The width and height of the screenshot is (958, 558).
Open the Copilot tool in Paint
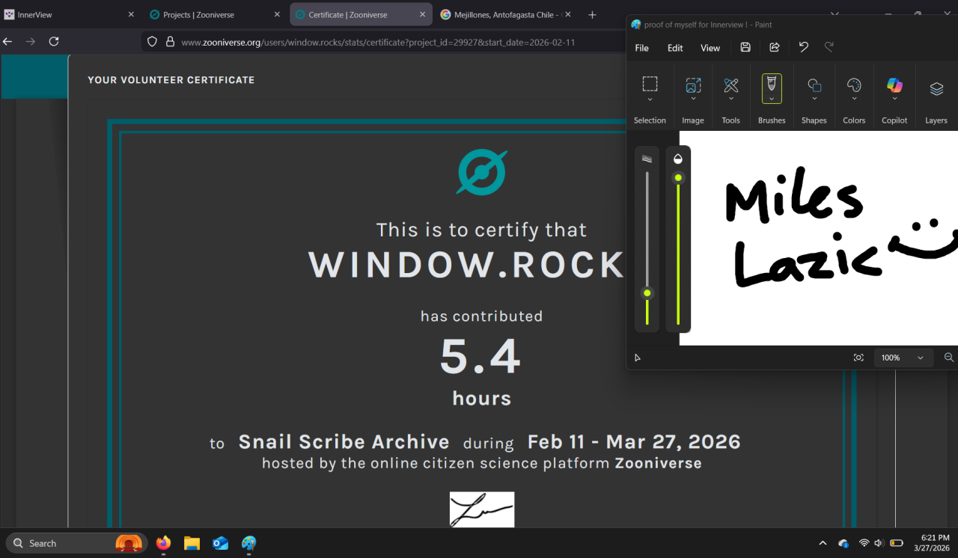coord(894,87)
